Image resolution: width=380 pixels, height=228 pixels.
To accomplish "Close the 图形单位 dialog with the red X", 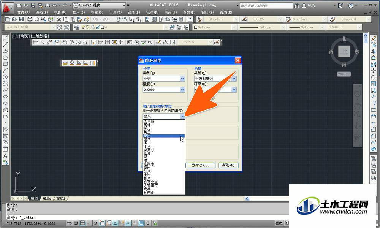I will 238,60.
